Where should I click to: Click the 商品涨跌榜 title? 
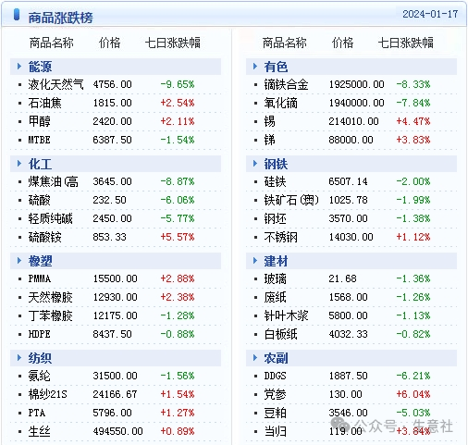click(60, 18)
